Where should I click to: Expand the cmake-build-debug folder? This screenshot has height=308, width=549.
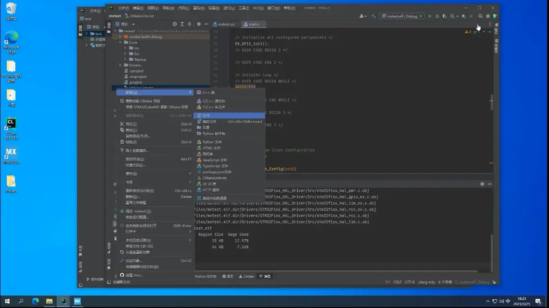click(120, 37)
